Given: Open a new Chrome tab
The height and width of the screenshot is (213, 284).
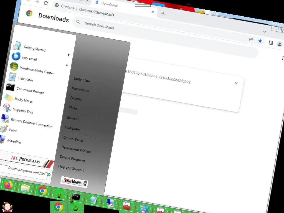Looking at the screenshot, I should pyautogui.click(x=163, y=14).
